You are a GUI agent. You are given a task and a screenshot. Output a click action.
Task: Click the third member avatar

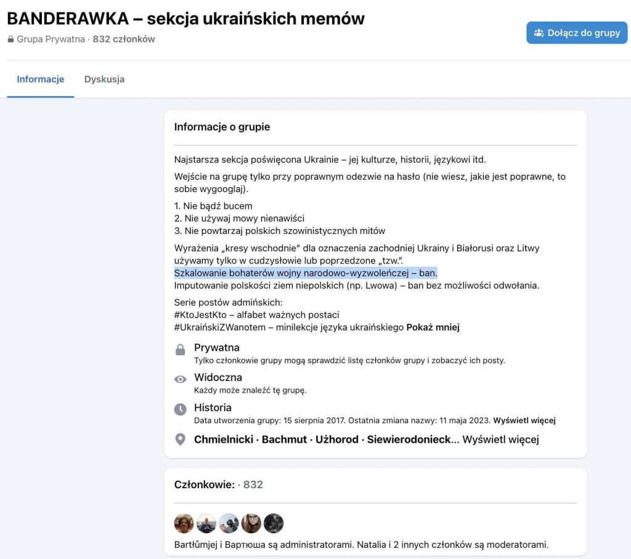click(229, 523)
